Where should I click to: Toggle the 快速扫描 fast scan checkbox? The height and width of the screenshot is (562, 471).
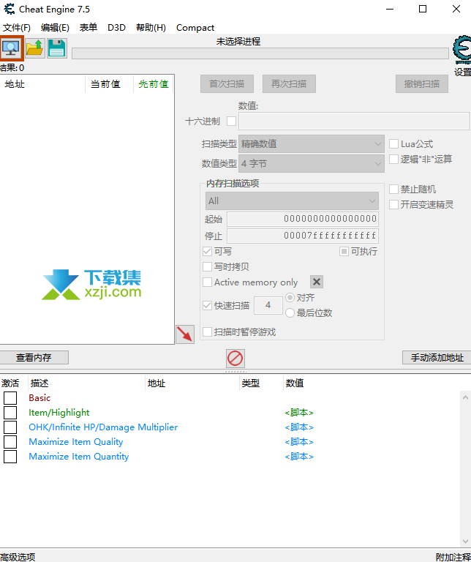[x=207, y=305]
